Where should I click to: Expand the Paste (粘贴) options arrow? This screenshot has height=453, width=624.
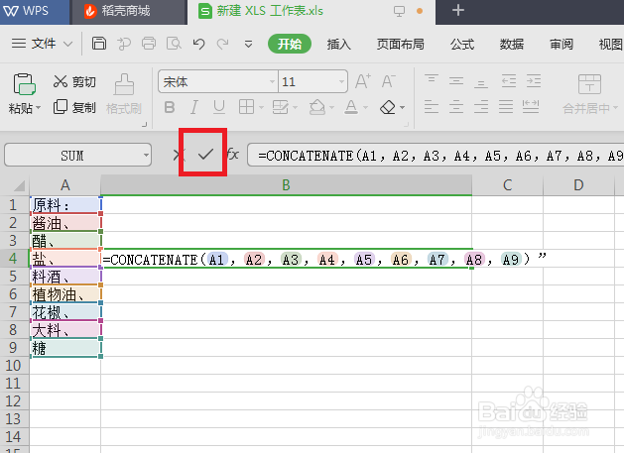pos(39,107)
